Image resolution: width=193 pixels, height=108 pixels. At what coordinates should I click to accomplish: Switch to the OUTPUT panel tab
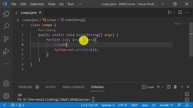pos(50,87)
